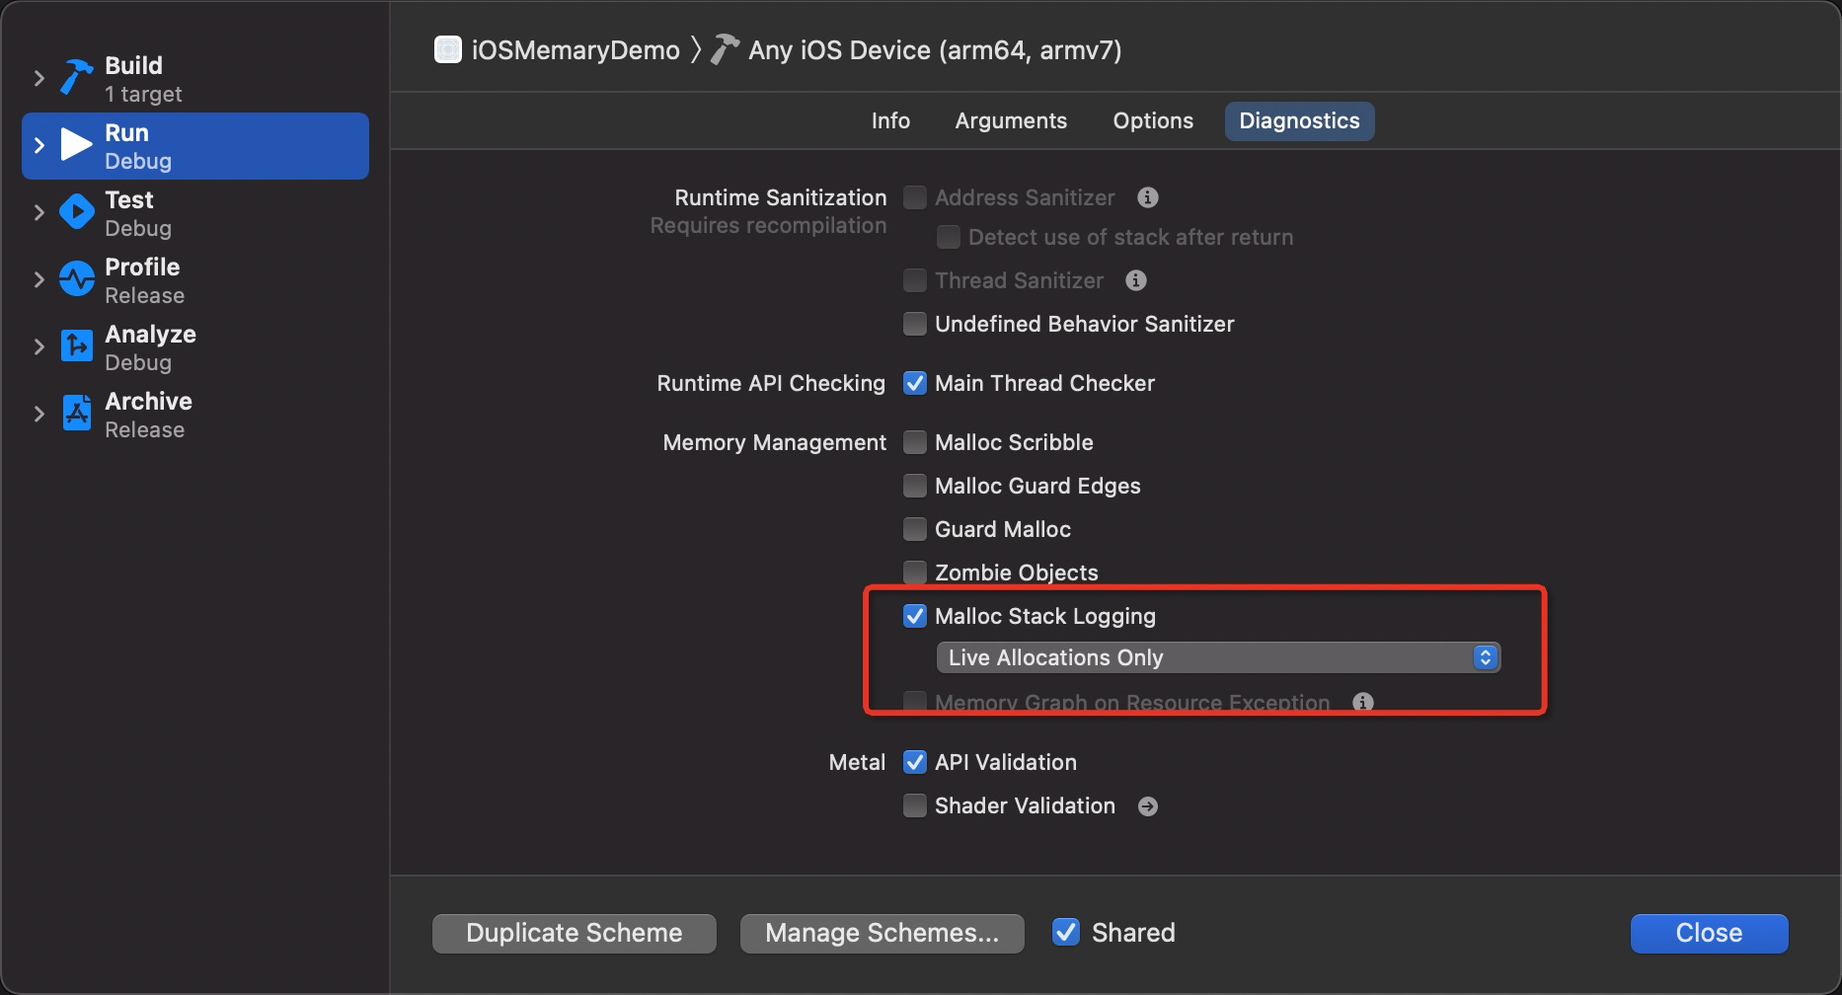Viewport: 1842px width, 995px height.
Task: Click the Build hammer icon
Action: [77, 78]
